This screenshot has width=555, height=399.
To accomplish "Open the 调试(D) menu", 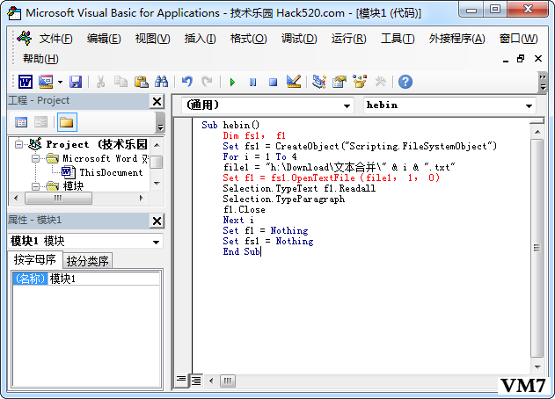I will click(299, 39).
